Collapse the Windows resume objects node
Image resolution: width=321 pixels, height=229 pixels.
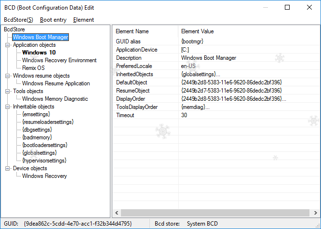coord(7,76)
